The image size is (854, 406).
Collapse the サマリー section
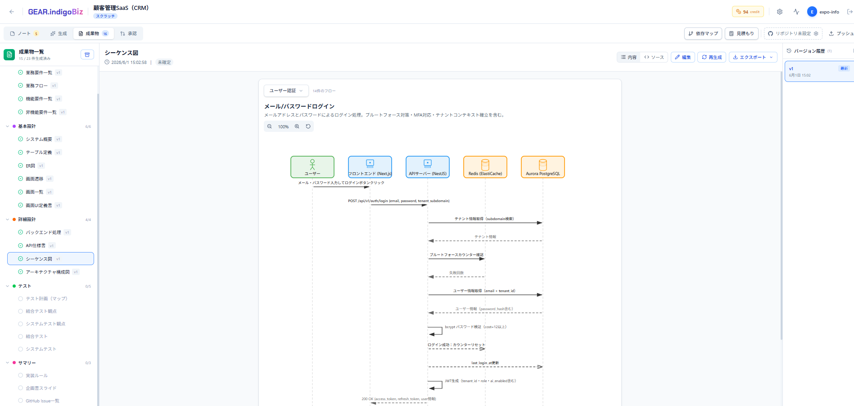click(8, 363)
